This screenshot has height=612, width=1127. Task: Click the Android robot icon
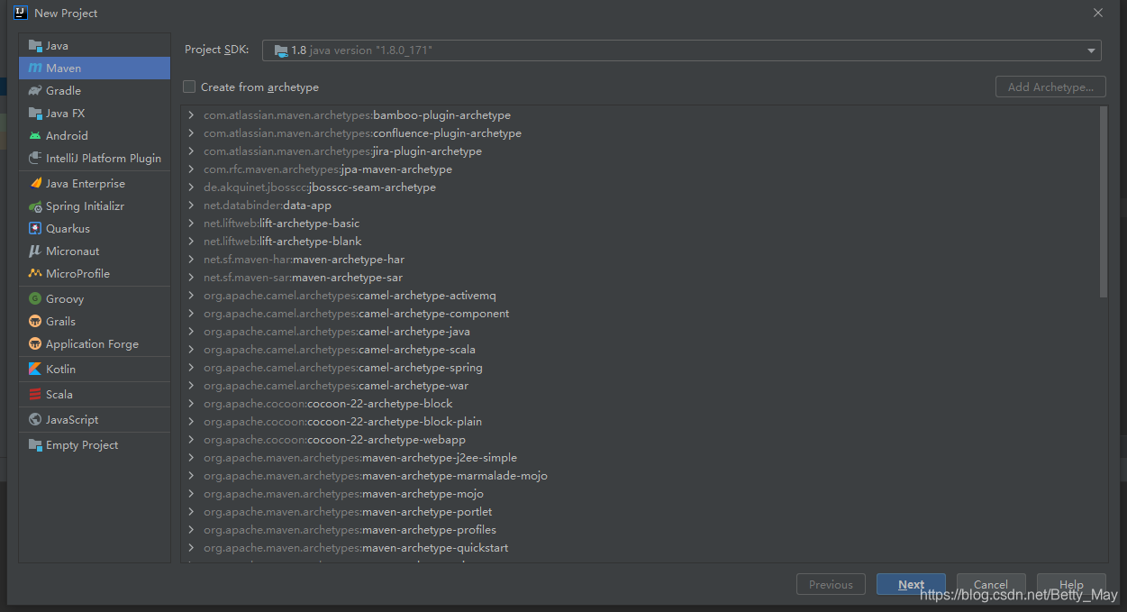(x=35, y=136)
